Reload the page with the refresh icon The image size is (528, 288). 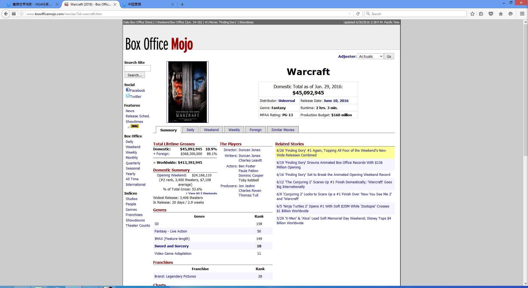pyautogui.click(x=358, y=14)
